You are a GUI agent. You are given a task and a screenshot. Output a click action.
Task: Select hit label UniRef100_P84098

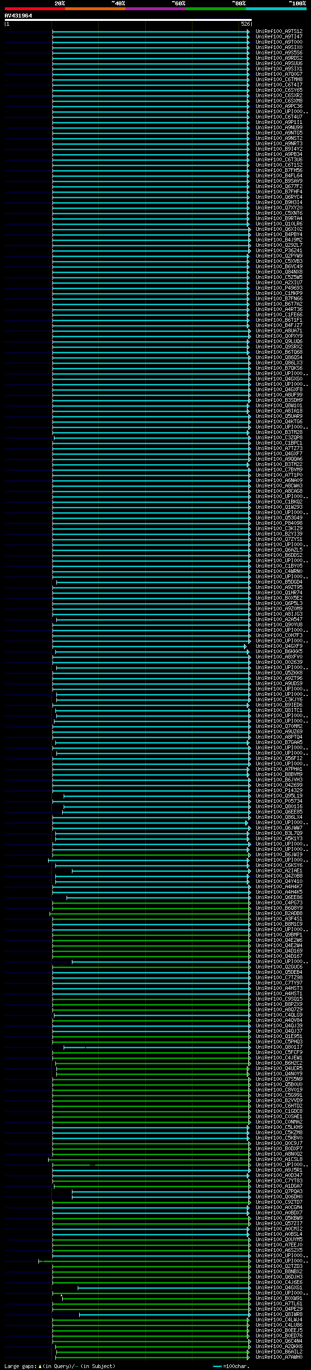pyautogui.click(x=279, y=523)
